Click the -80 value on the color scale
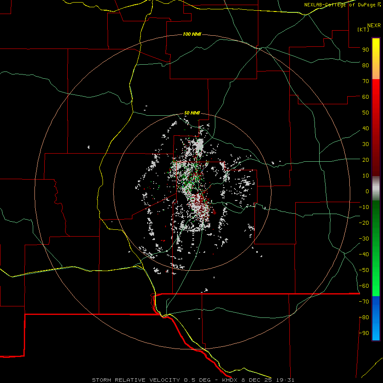Viewport: 383px width, 383px height. point(364,317)
